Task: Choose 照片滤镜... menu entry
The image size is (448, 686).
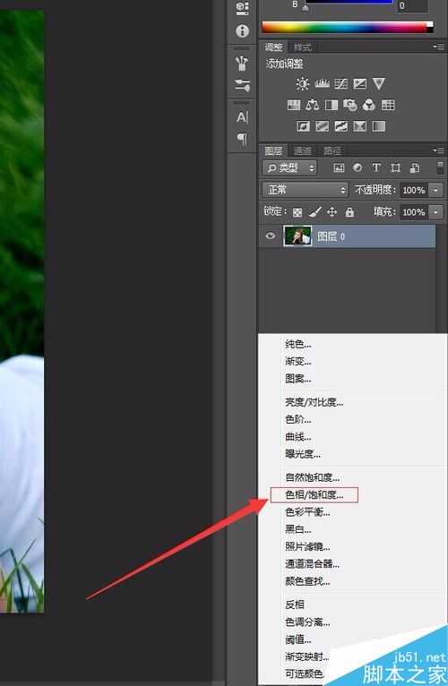Action: tap(307, 546)
